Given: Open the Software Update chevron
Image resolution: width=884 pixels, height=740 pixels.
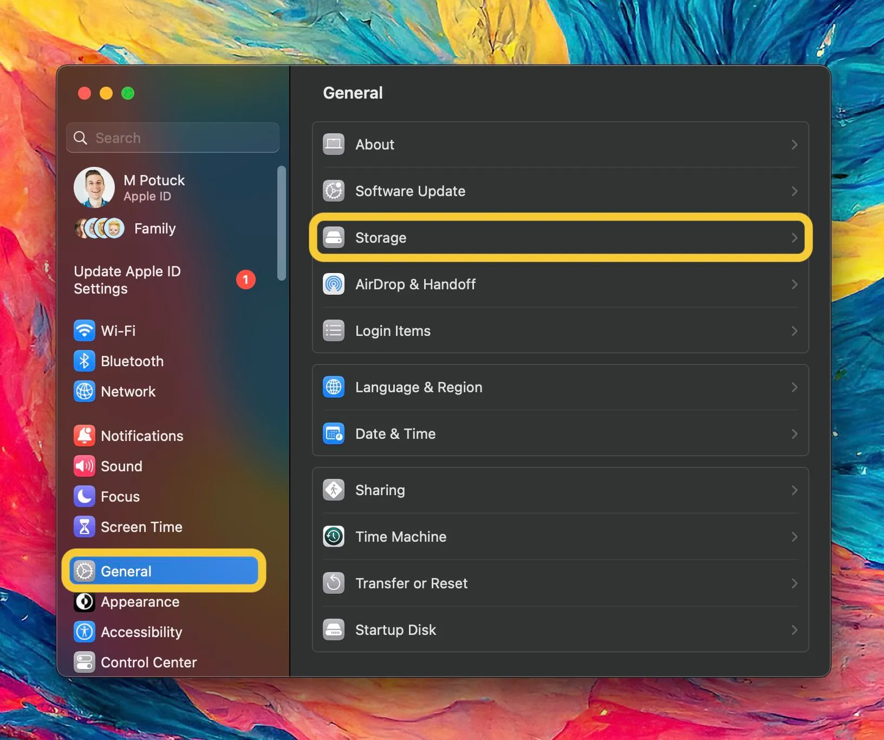Looking at the screenshot, I should pyautogui.click(x=794, y=191).
